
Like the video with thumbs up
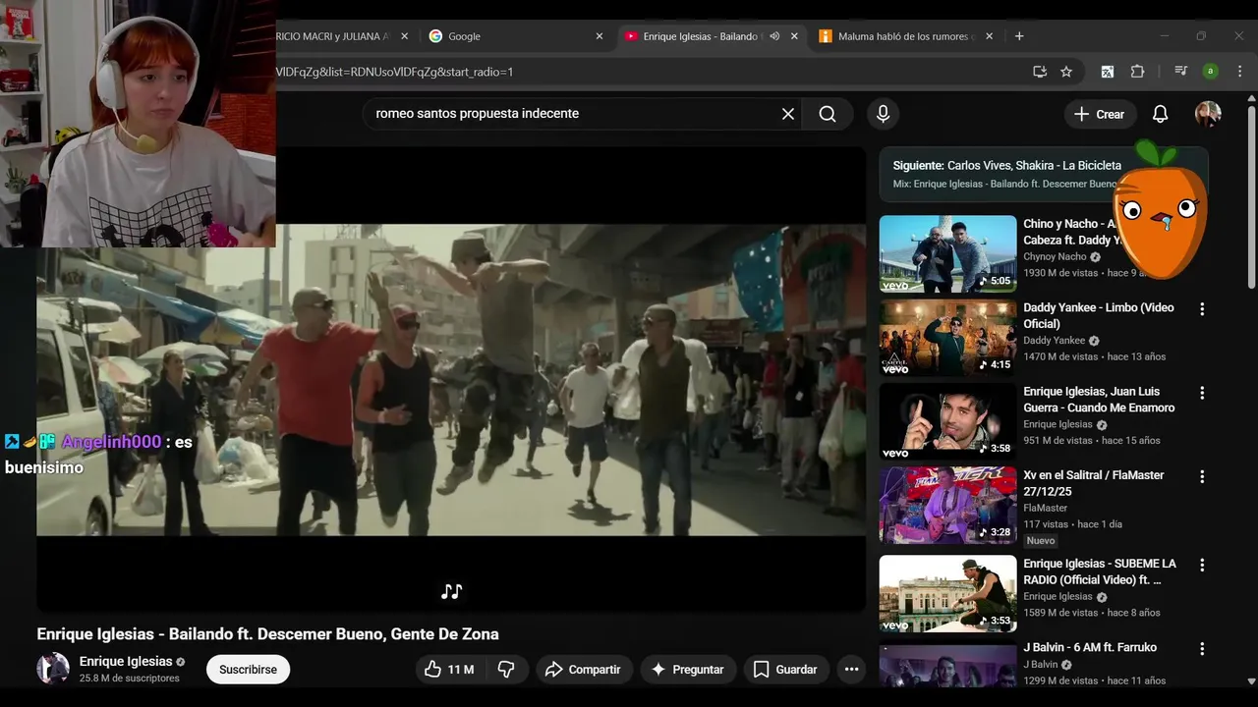(x=448, y=670)
